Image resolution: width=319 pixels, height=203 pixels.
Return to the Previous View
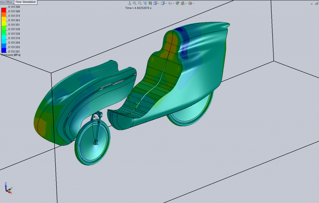(x=145, y=3)
